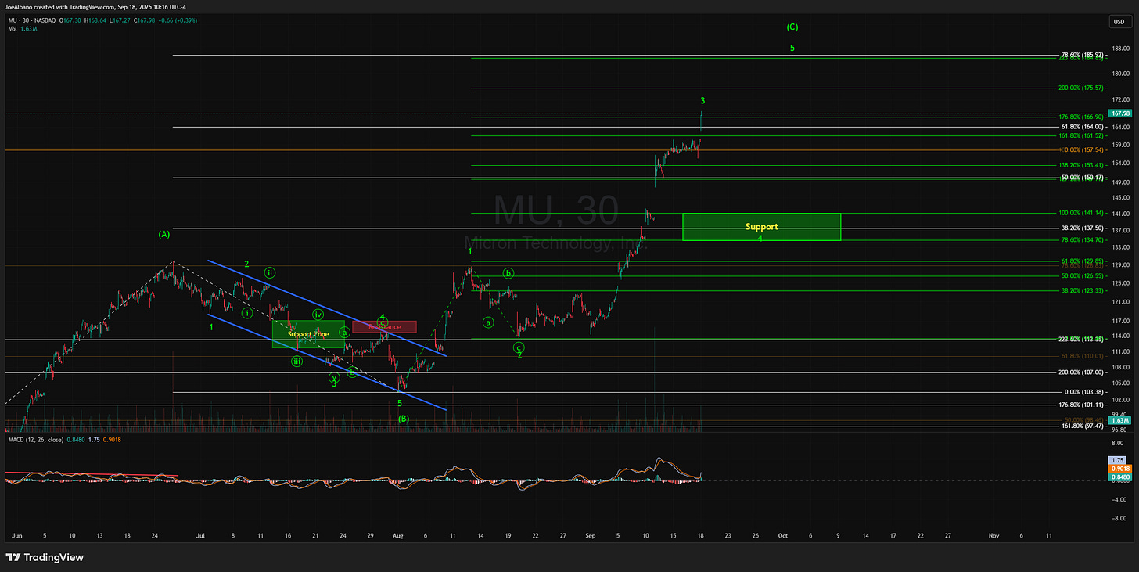1139x572 pixels.
Task: Click the 78.60% (134.70) Fibonacci label
Action: click(x=1082, y=240)
